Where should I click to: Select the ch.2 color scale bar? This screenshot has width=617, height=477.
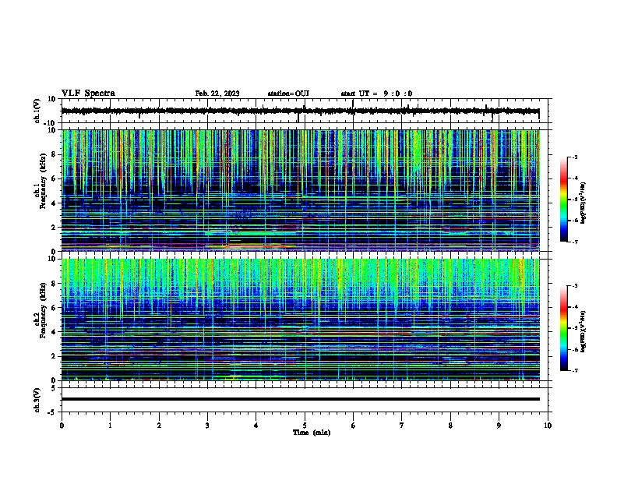point(564,328)
